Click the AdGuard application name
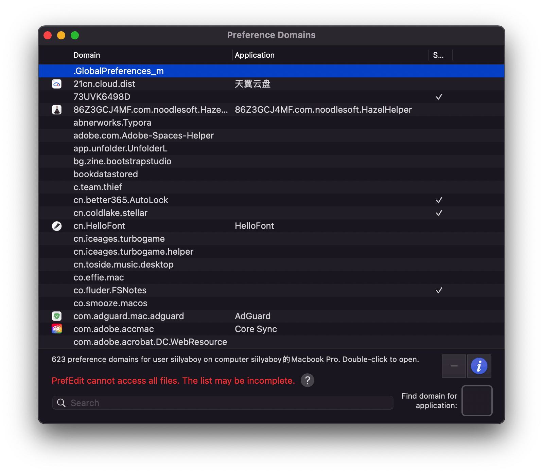Image resolution: width=543 pixels, height=474 pixels. tap(252, 316)
